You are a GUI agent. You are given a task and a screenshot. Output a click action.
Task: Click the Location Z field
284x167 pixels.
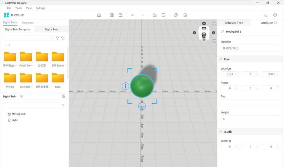(271, 74)
